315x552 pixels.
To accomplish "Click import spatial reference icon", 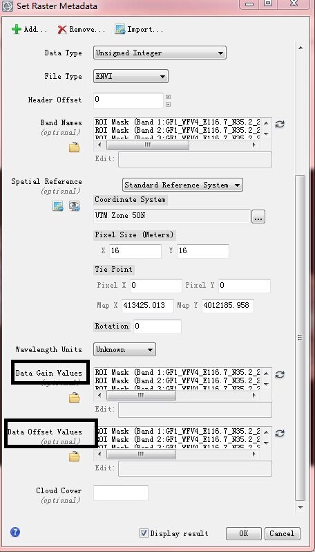I will (57, 206).
